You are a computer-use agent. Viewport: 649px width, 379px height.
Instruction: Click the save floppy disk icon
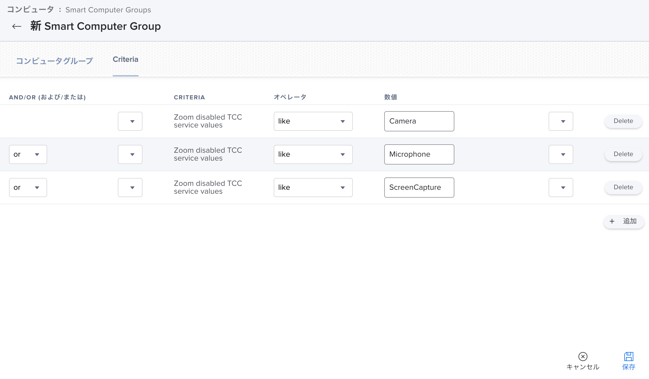pyautogui.click(x=629, y=357)
